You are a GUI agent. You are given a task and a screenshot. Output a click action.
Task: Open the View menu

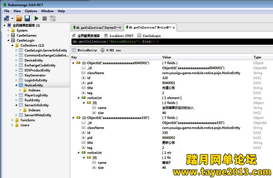17,11
